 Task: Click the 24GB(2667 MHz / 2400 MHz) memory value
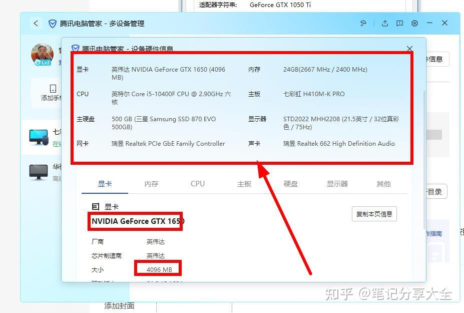[325, 69]
